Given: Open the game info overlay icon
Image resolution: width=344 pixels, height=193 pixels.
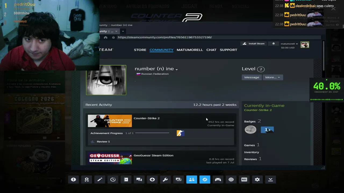Looking at the screenshot, I should 73,180.
